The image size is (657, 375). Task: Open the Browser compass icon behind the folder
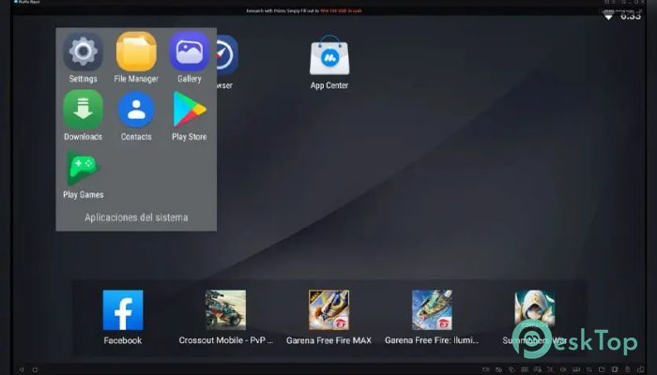tap(227, 55)
